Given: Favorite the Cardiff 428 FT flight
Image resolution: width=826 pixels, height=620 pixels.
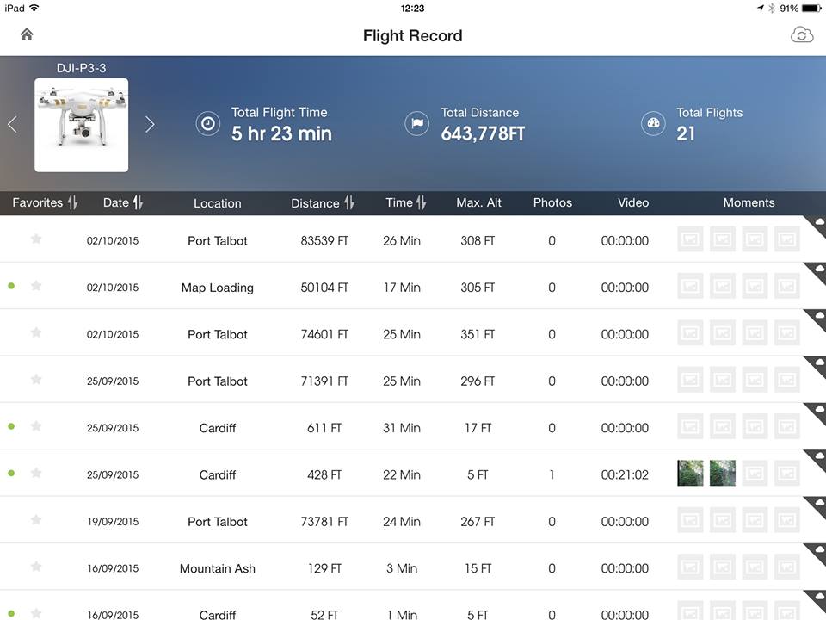Looking at the screenshot, I should coord(36,473).
